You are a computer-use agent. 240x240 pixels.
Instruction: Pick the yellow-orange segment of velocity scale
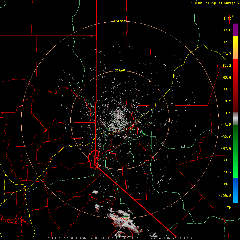tap(235, 47)
